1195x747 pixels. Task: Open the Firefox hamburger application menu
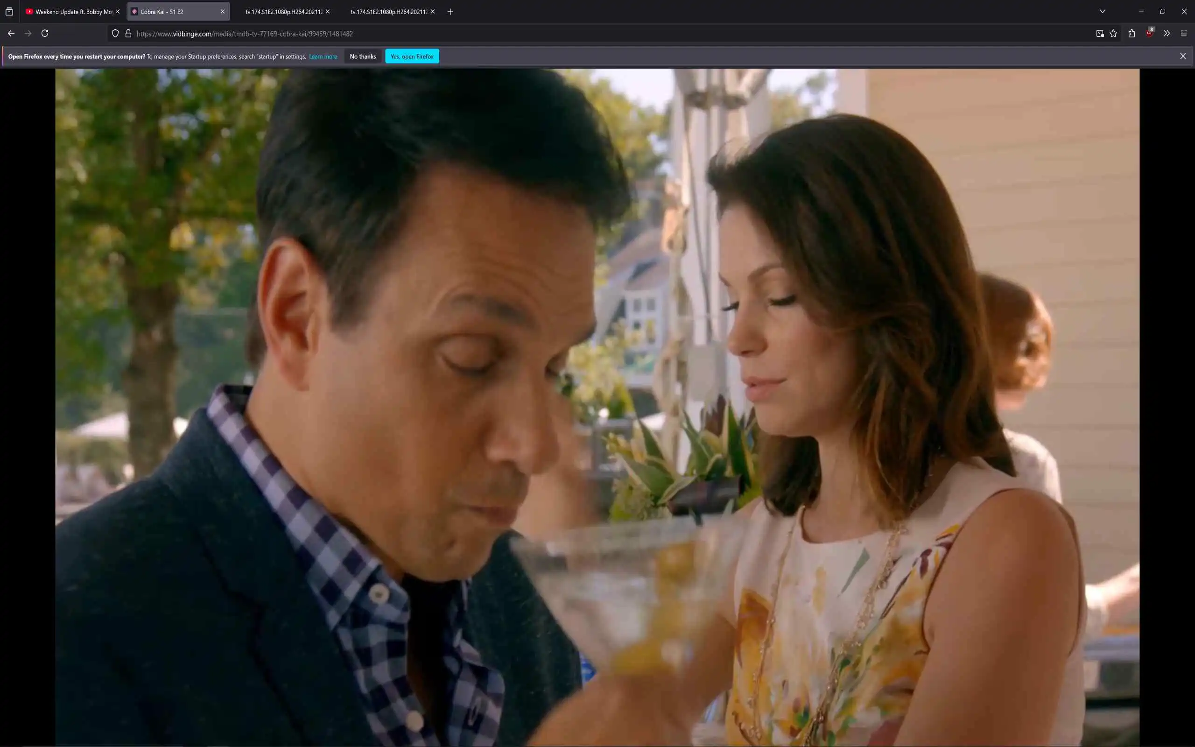tap(1184, 33)
